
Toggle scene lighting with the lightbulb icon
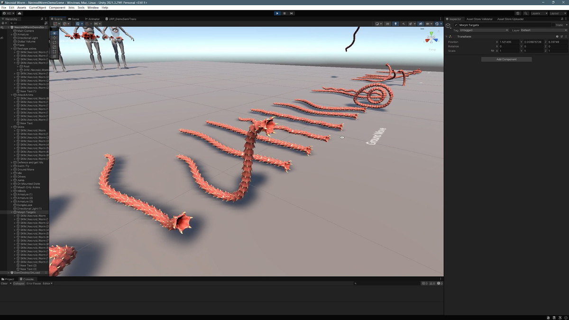pyautogui.click(x=396, y=24)
